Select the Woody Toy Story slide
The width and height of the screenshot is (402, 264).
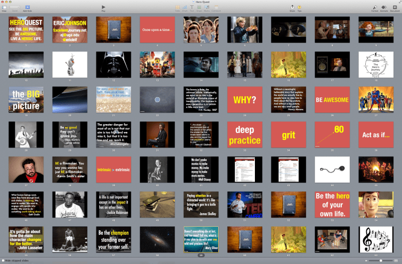pos(376,204)
